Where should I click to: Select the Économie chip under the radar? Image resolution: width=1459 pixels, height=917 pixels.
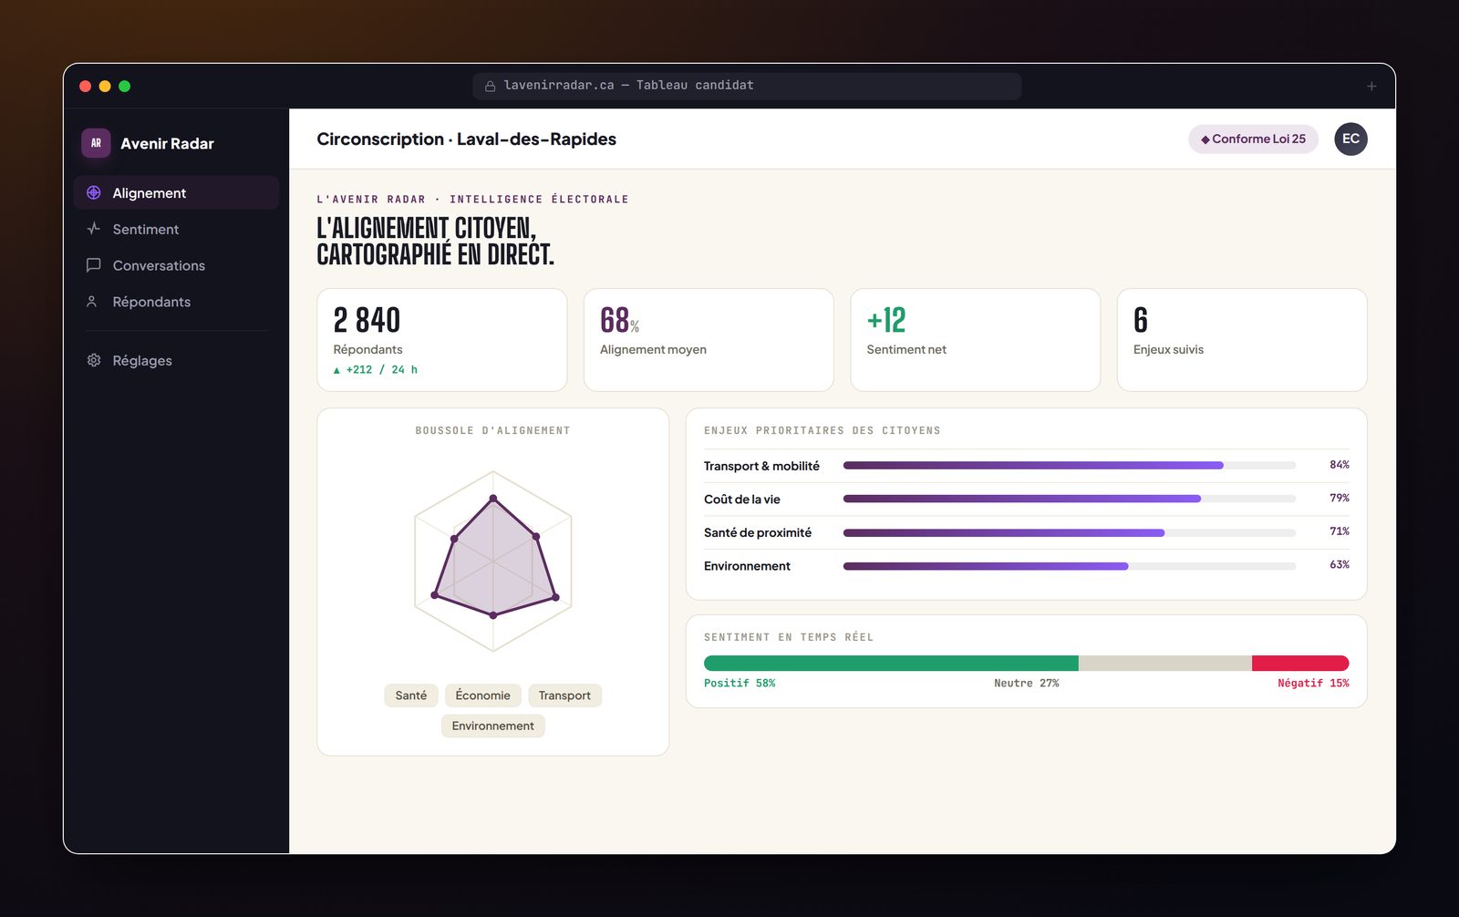(x=483, y=695)
